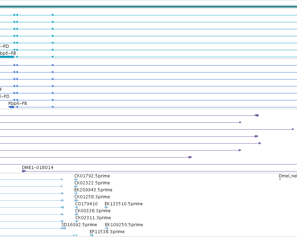Click the DME1-018014 purple exon arrow

click(x=24, y=171)
